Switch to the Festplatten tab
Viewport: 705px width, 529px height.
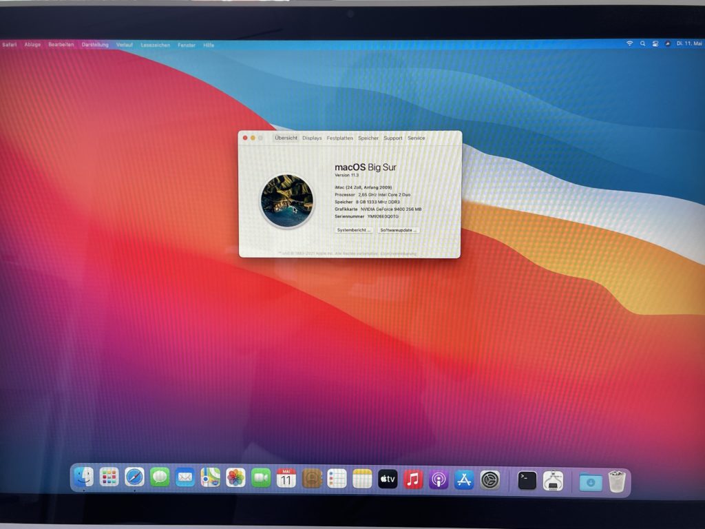339,138
